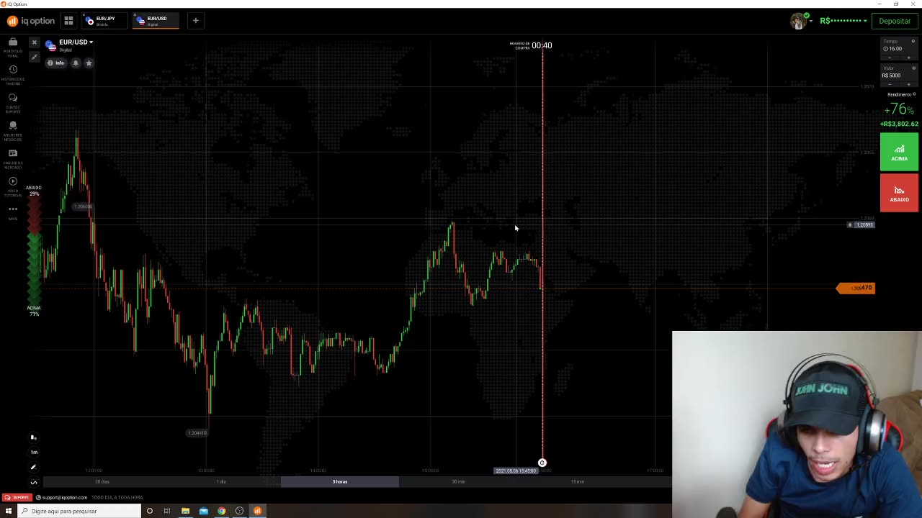Open the account balance dropdown
Viewport: 922px width, 518px height.
(x=843, y=21)
